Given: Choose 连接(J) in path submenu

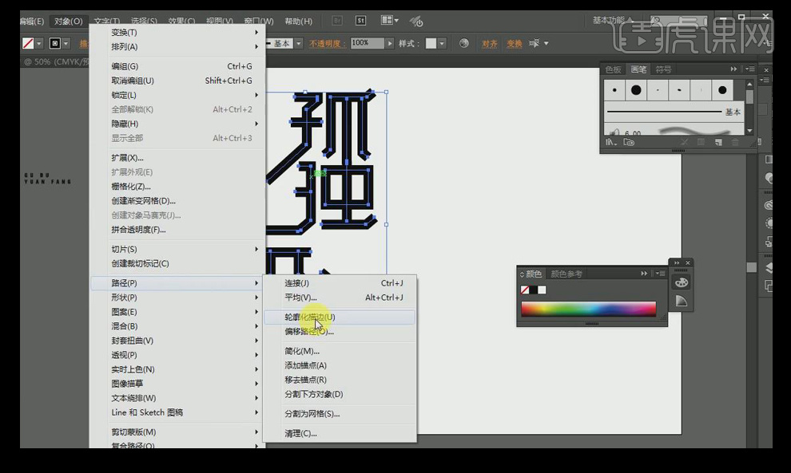Looking at the screenshot, I should click(x=340, y=283).
